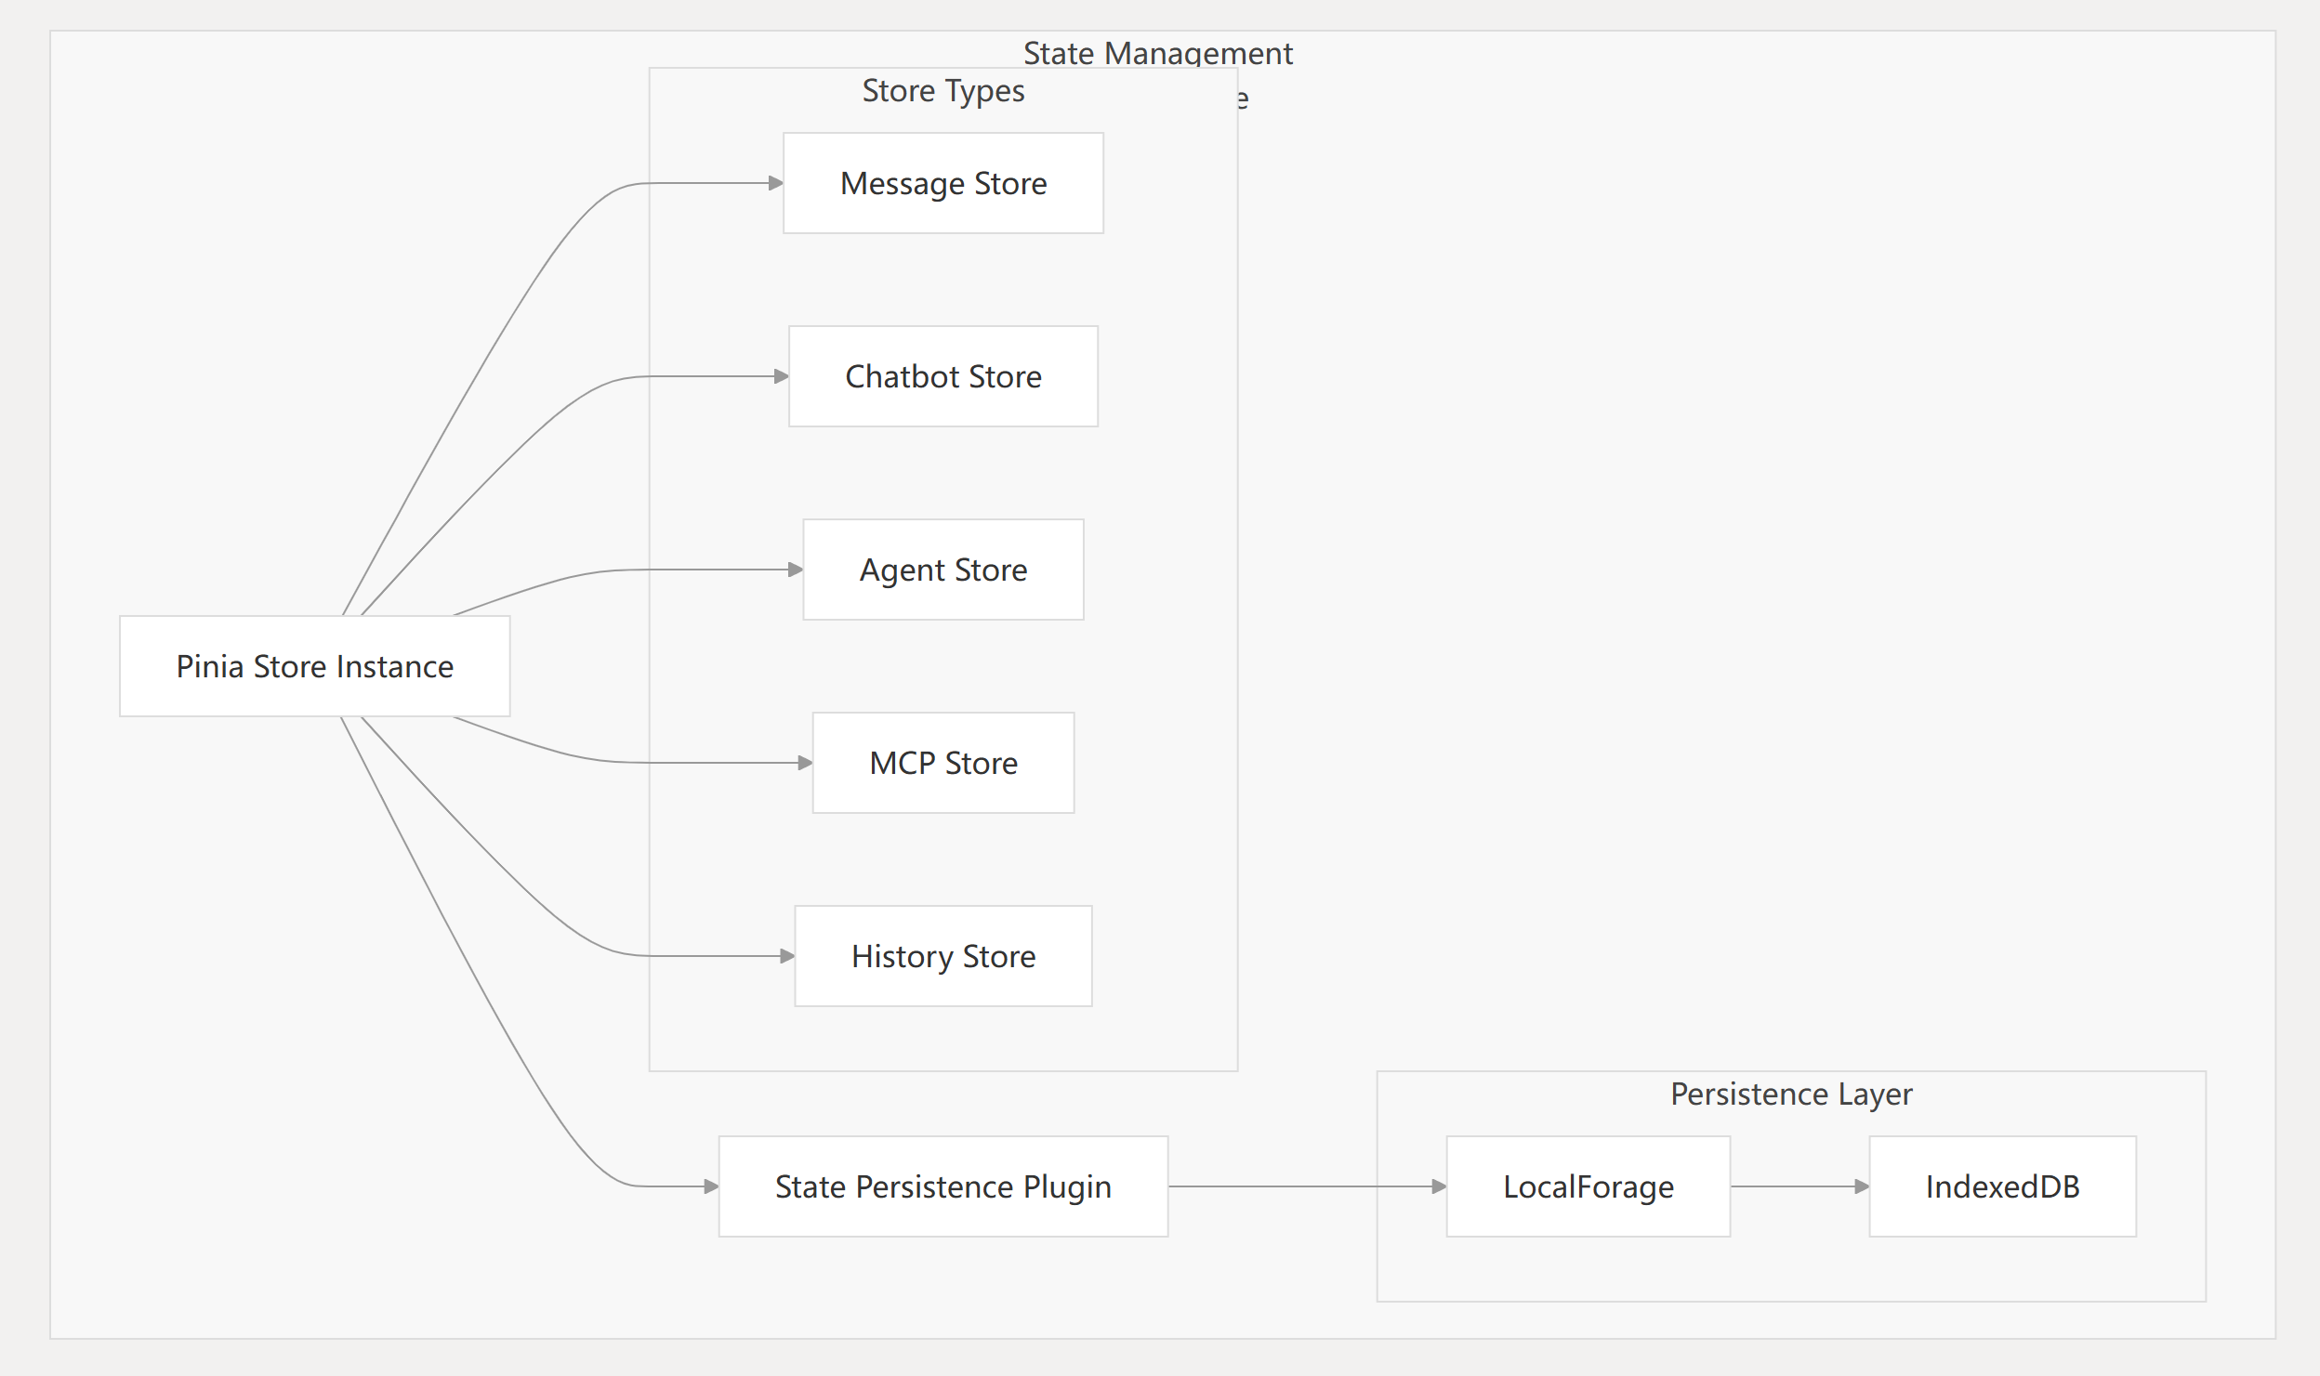Viewport: 2320px width, 1376px height.
Task: Click the History Store node
Action: [x=942, y=956]
